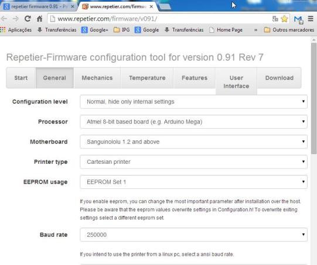This screenshot has width=317, height=265.
Task: Close the www.repetier.com tab
Action: pos(151,6)
